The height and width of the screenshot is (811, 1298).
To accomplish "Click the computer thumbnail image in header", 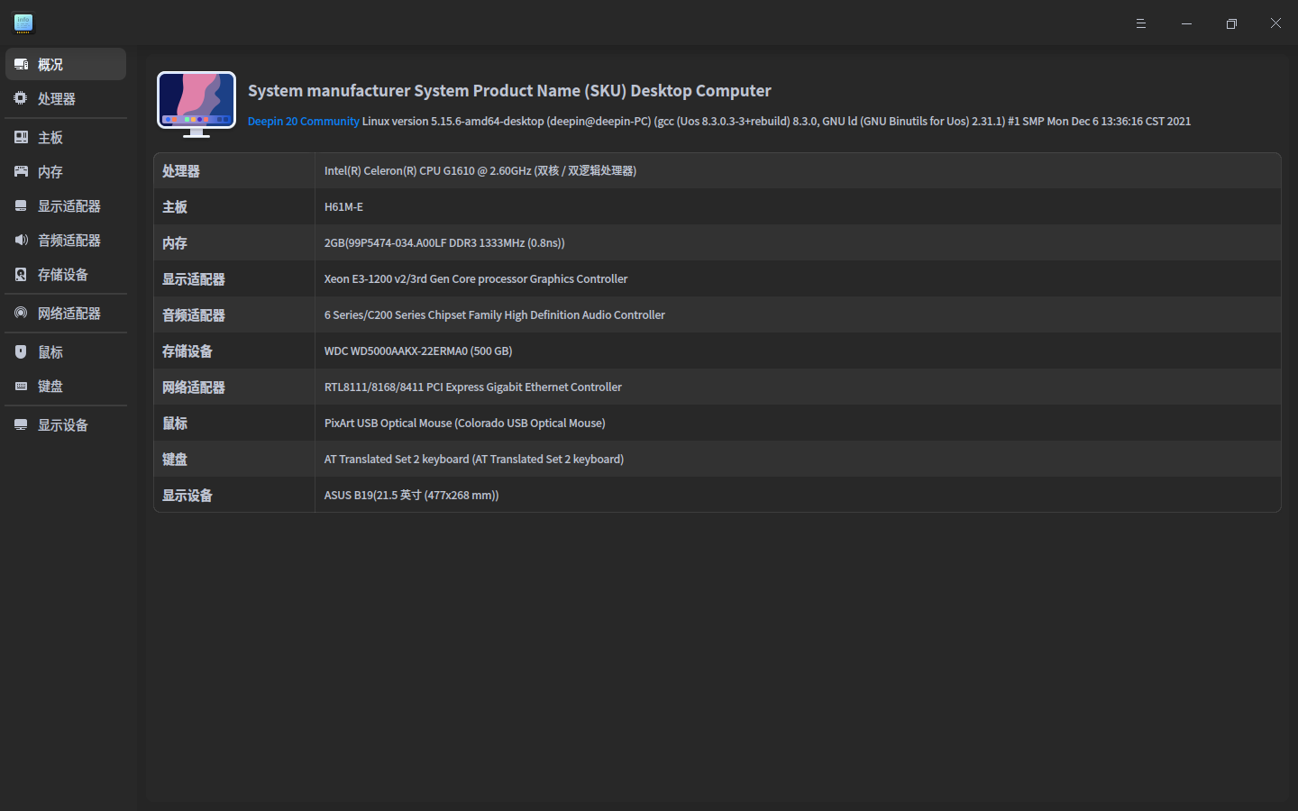I will 197,103.
